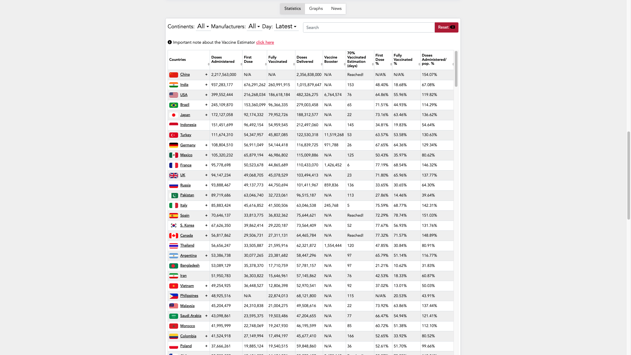
Task: Sort by Vaccine Booster column
Action: 334,60
